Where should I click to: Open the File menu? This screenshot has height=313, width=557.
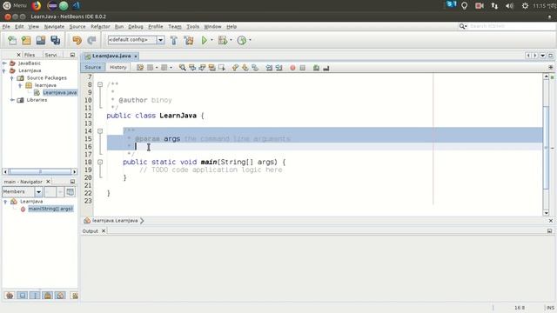tap(6, 27)
